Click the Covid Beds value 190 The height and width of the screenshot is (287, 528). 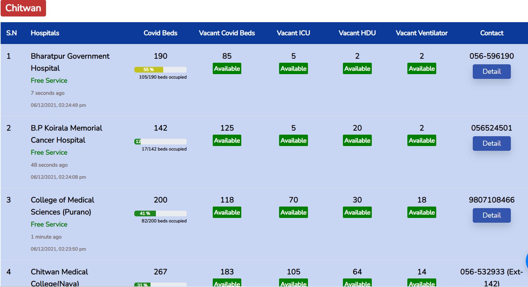pyautogui.click(x=160, y=56)
